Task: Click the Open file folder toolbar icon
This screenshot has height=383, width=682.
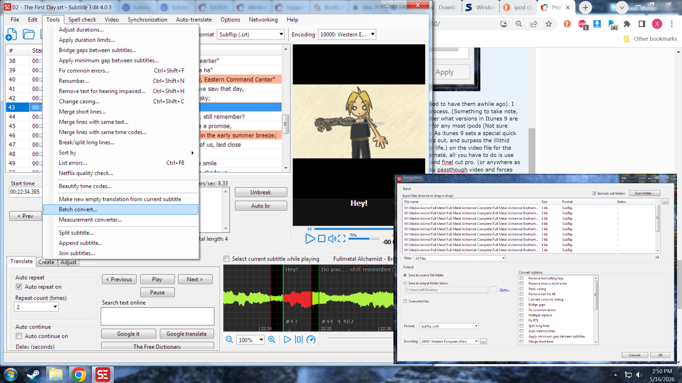Action: point(29,34)
